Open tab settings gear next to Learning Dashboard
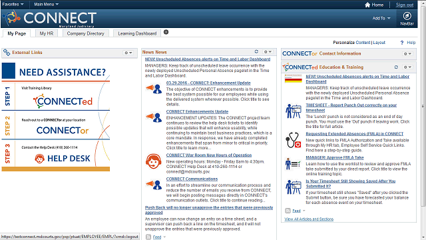The width and height of the screenshot is (426, 240). [166, 33]
